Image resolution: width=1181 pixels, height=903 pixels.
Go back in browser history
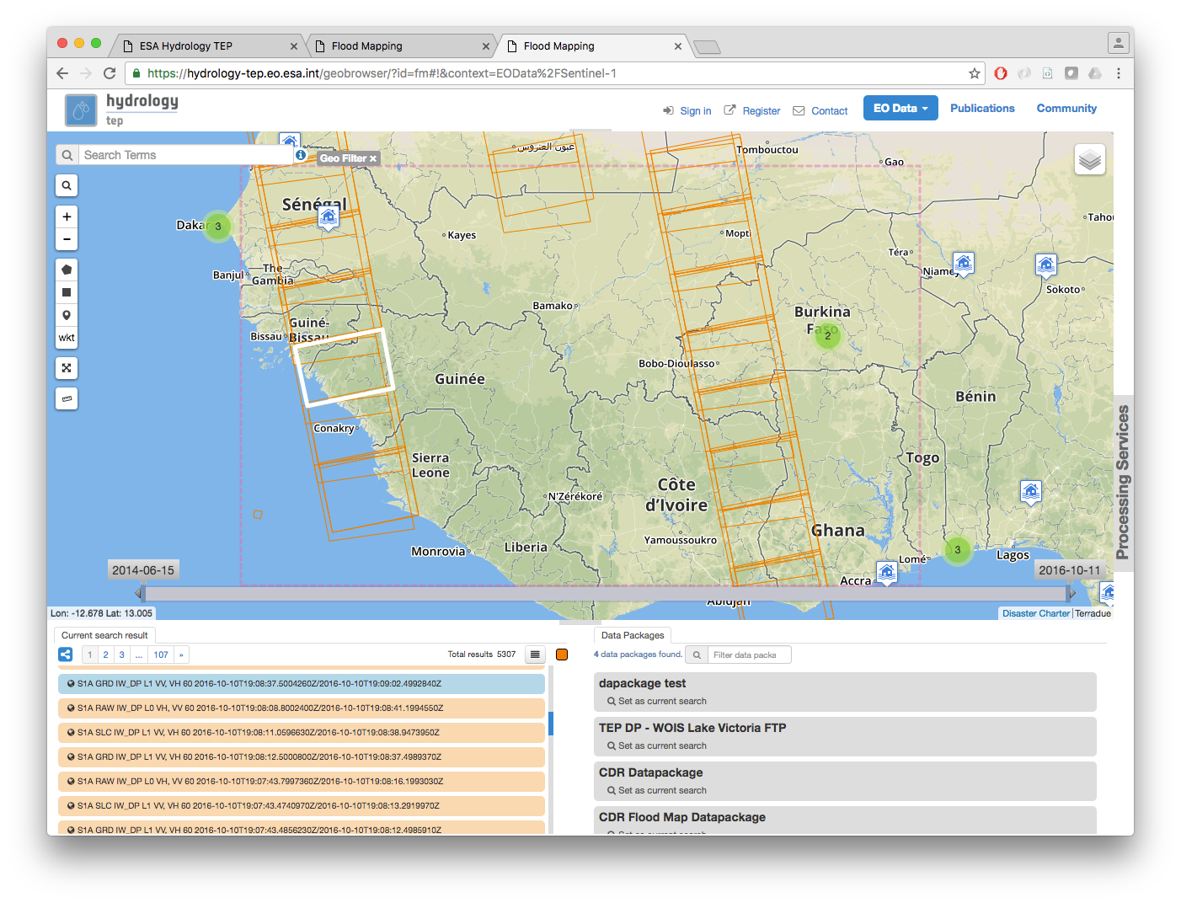tap(62, 73)
